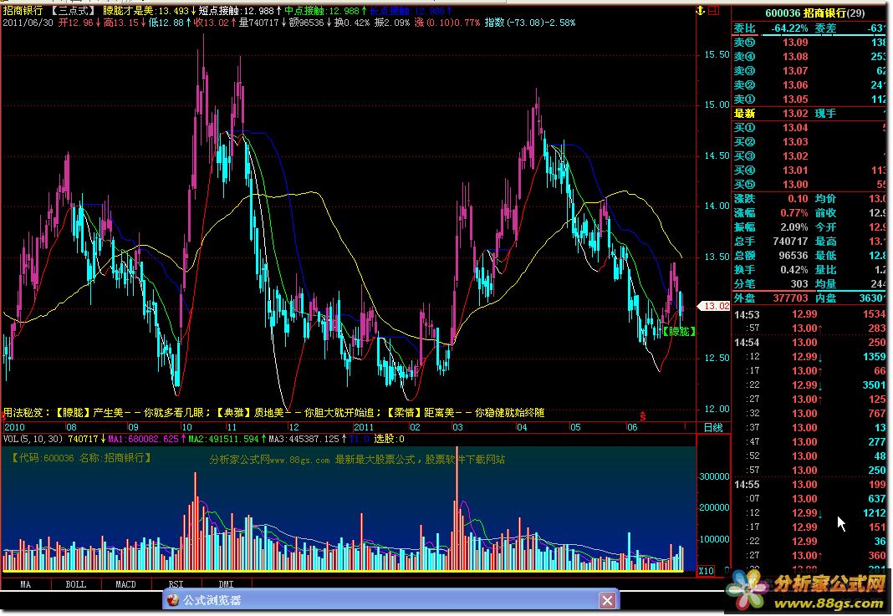Click the 12.00 price axis label
The height and width of the screenshot is (616, 893).
[x=717, y=409]
